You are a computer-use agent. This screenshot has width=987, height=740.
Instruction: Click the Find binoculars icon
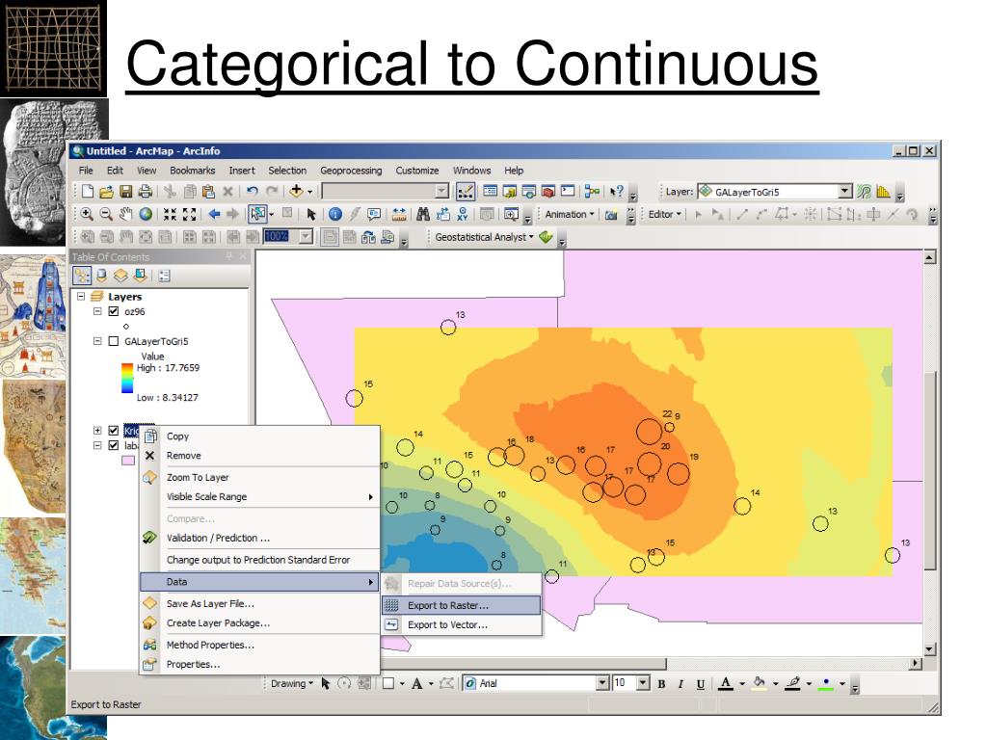(x=423, y=214)
